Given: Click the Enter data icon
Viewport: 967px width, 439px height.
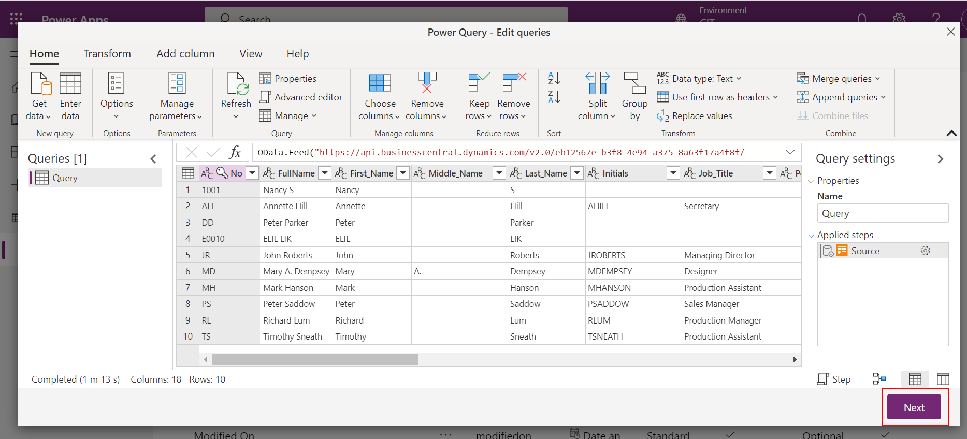Looking at the screenshot, I should [70, 83].
